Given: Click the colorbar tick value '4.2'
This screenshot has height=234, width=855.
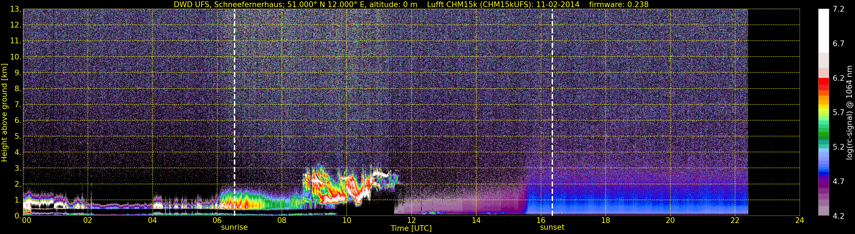Looking at the screenshot, I should [x=839, y=216].
